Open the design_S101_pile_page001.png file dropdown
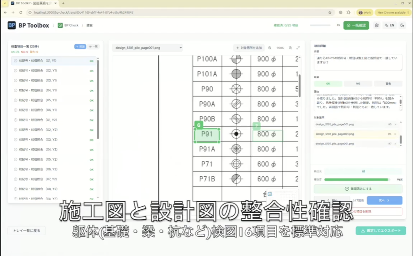This screenshot has width=413, height=258. coord(147,48)
